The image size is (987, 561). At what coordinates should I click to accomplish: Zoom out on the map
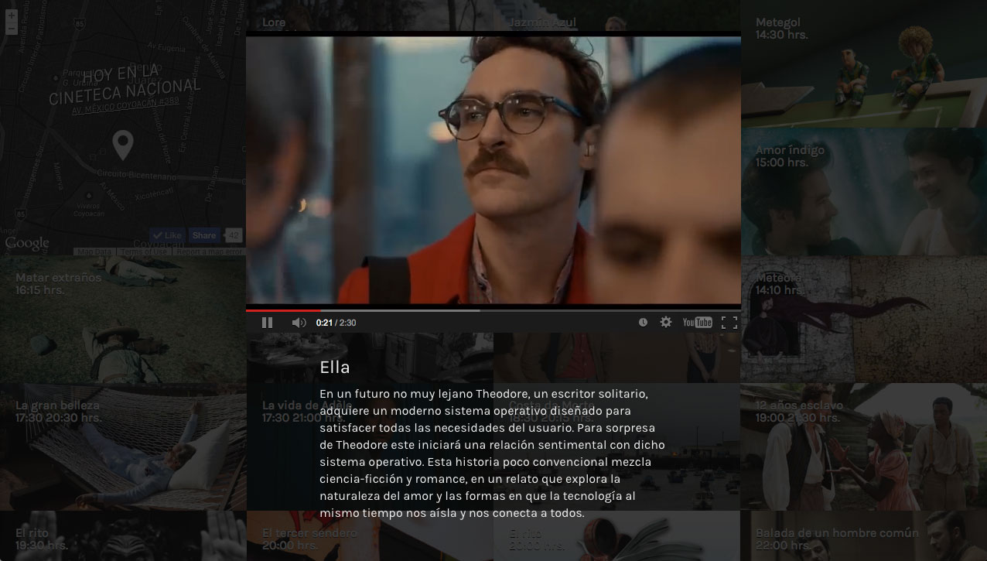pos(11,29)
